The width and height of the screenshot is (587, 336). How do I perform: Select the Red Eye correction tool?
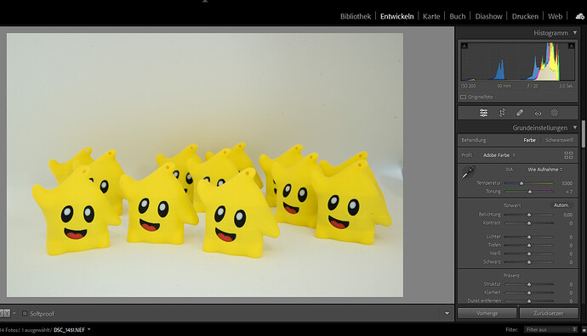(538, 113)
